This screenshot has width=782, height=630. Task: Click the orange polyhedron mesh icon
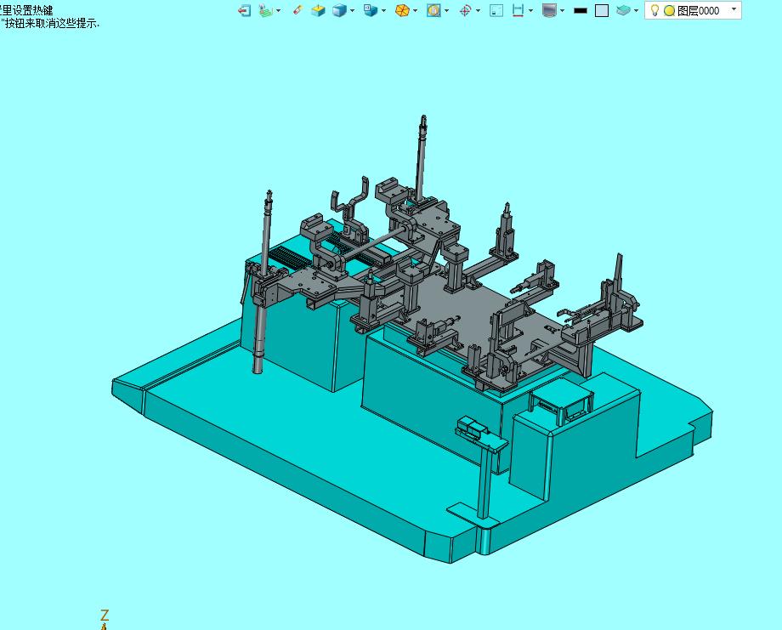click(x=402, y=10)
